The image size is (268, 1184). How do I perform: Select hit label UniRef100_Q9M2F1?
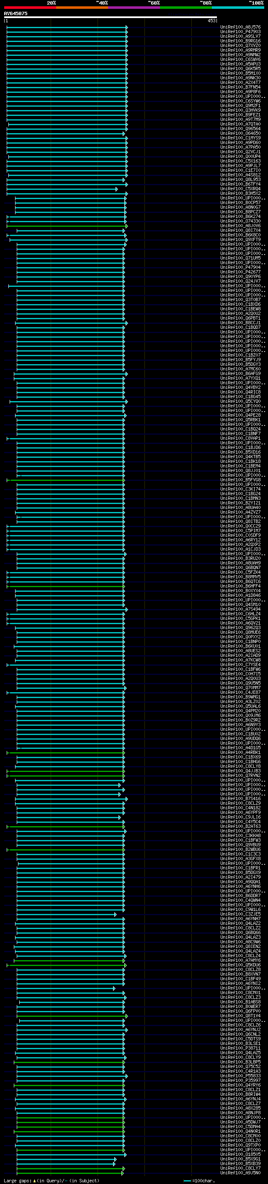pos(240,106)
